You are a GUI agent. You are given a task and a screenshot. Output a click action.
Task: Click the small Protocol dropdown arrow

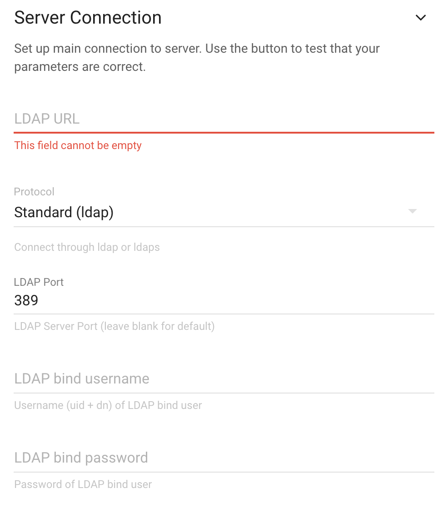(x=412, y=211)
